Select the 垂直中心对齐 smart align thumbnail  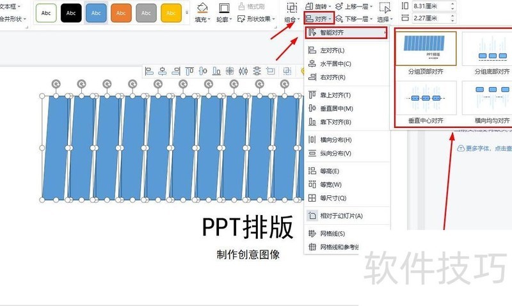tap(426, 98)
